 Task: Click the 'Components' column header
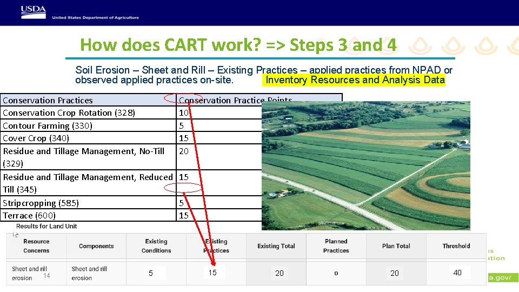pos(96,246)
